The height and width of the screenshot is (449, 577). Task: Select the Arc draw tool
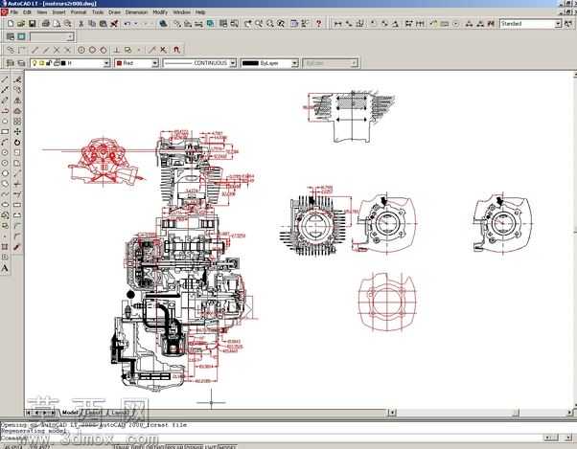coord(5,143)
